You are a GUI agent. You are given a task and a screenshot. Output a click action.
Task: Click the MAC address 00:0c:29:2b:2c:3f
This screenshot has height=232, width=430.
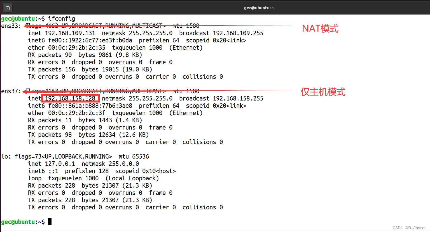click(x=77, y=113)
